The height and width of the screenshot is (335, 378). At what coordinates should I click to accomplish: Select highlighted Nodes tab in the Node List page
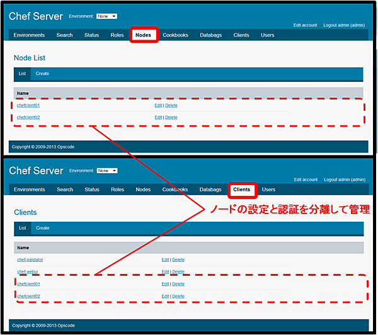(x=143, y=35)
